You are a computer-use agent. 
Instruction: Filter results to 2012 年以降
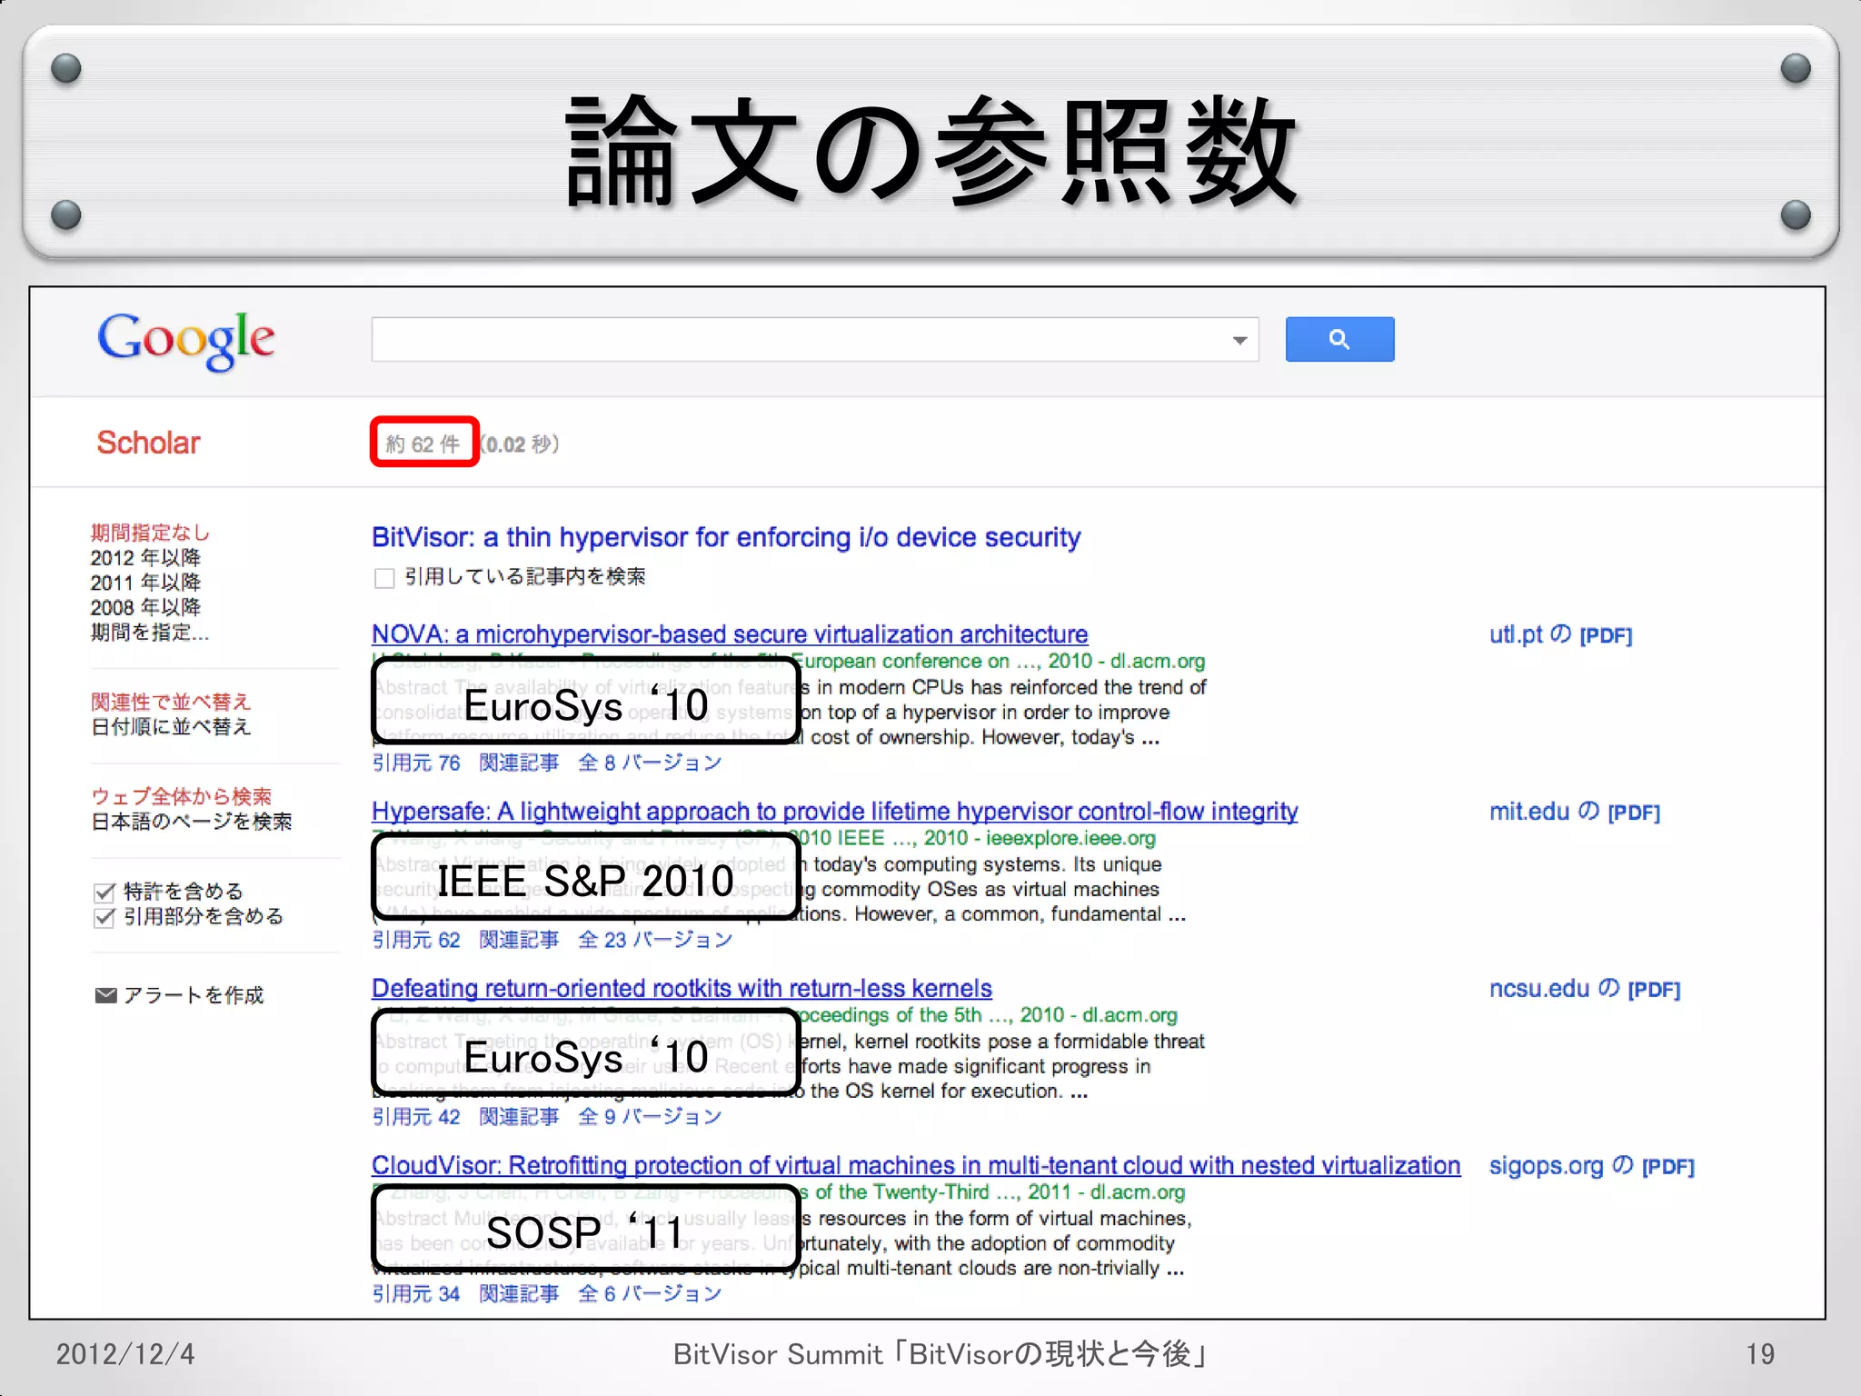[x=145, y=557]
